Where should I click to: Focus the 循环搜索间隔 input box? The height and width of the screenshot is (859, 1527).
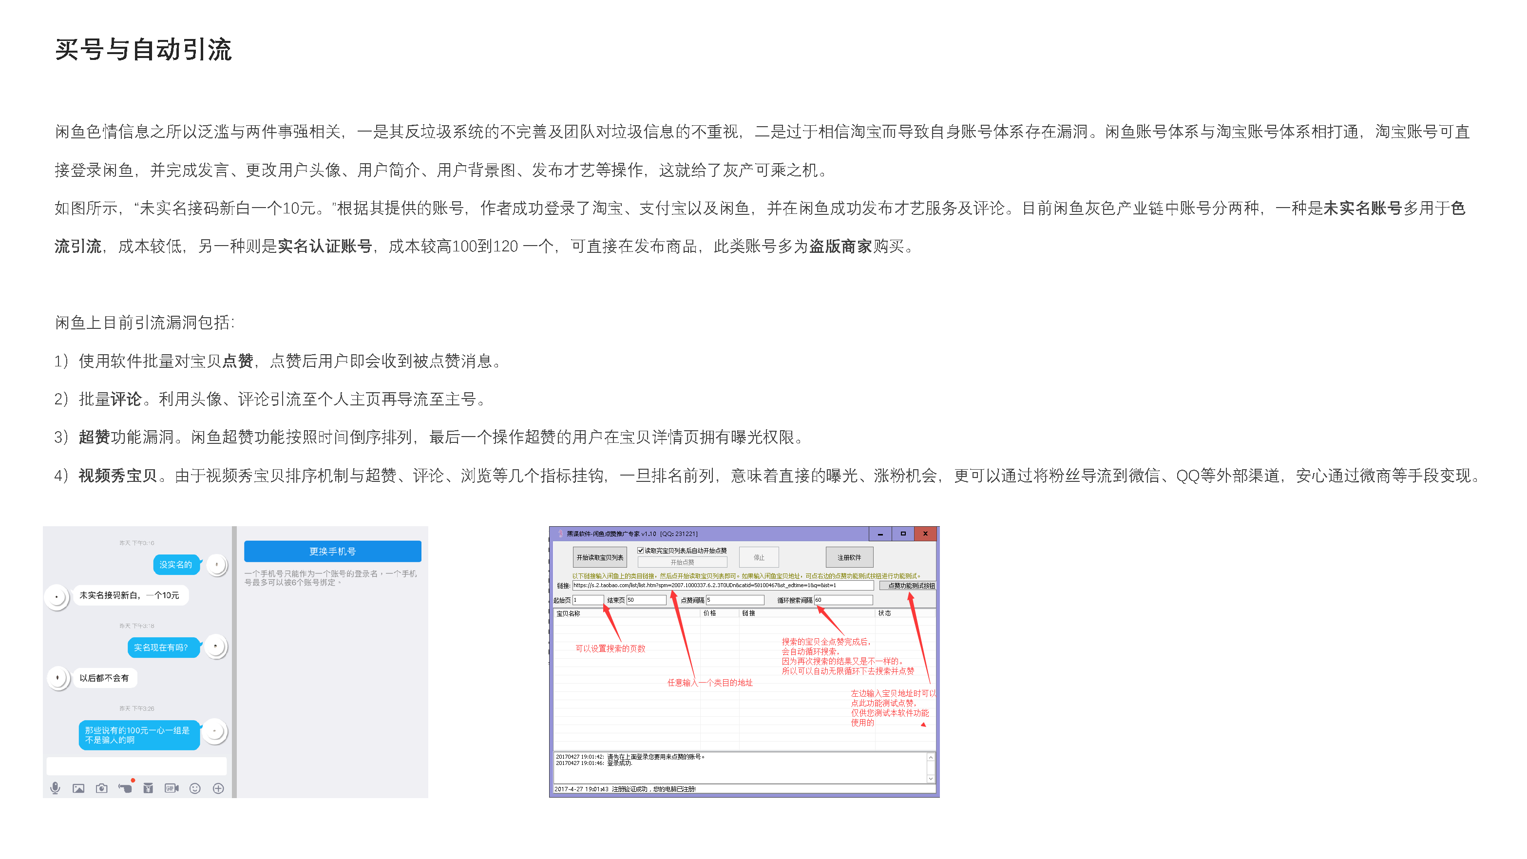(x=842, y=600)
